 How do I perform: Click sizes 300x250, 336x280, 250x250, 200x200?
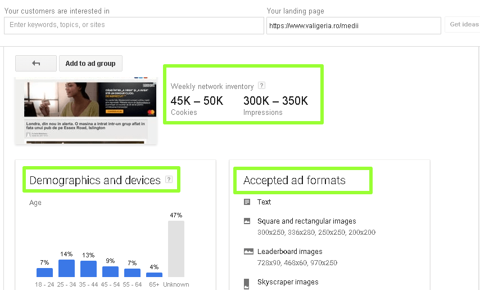pos(316,233)
